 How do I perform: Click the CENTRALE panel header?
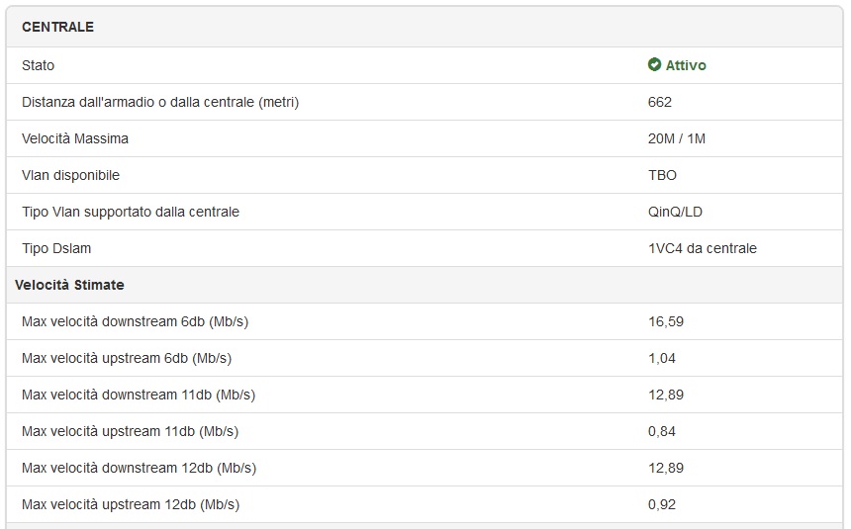(58, 27)
